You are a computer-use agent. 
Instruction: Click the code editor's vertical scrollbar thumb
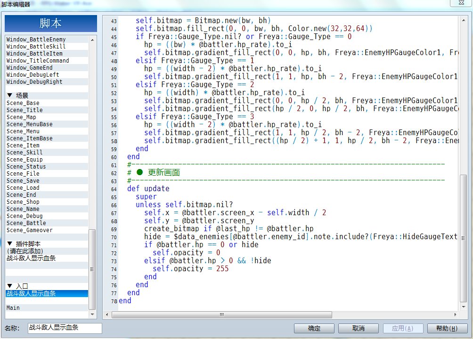(x=464, y=238)
